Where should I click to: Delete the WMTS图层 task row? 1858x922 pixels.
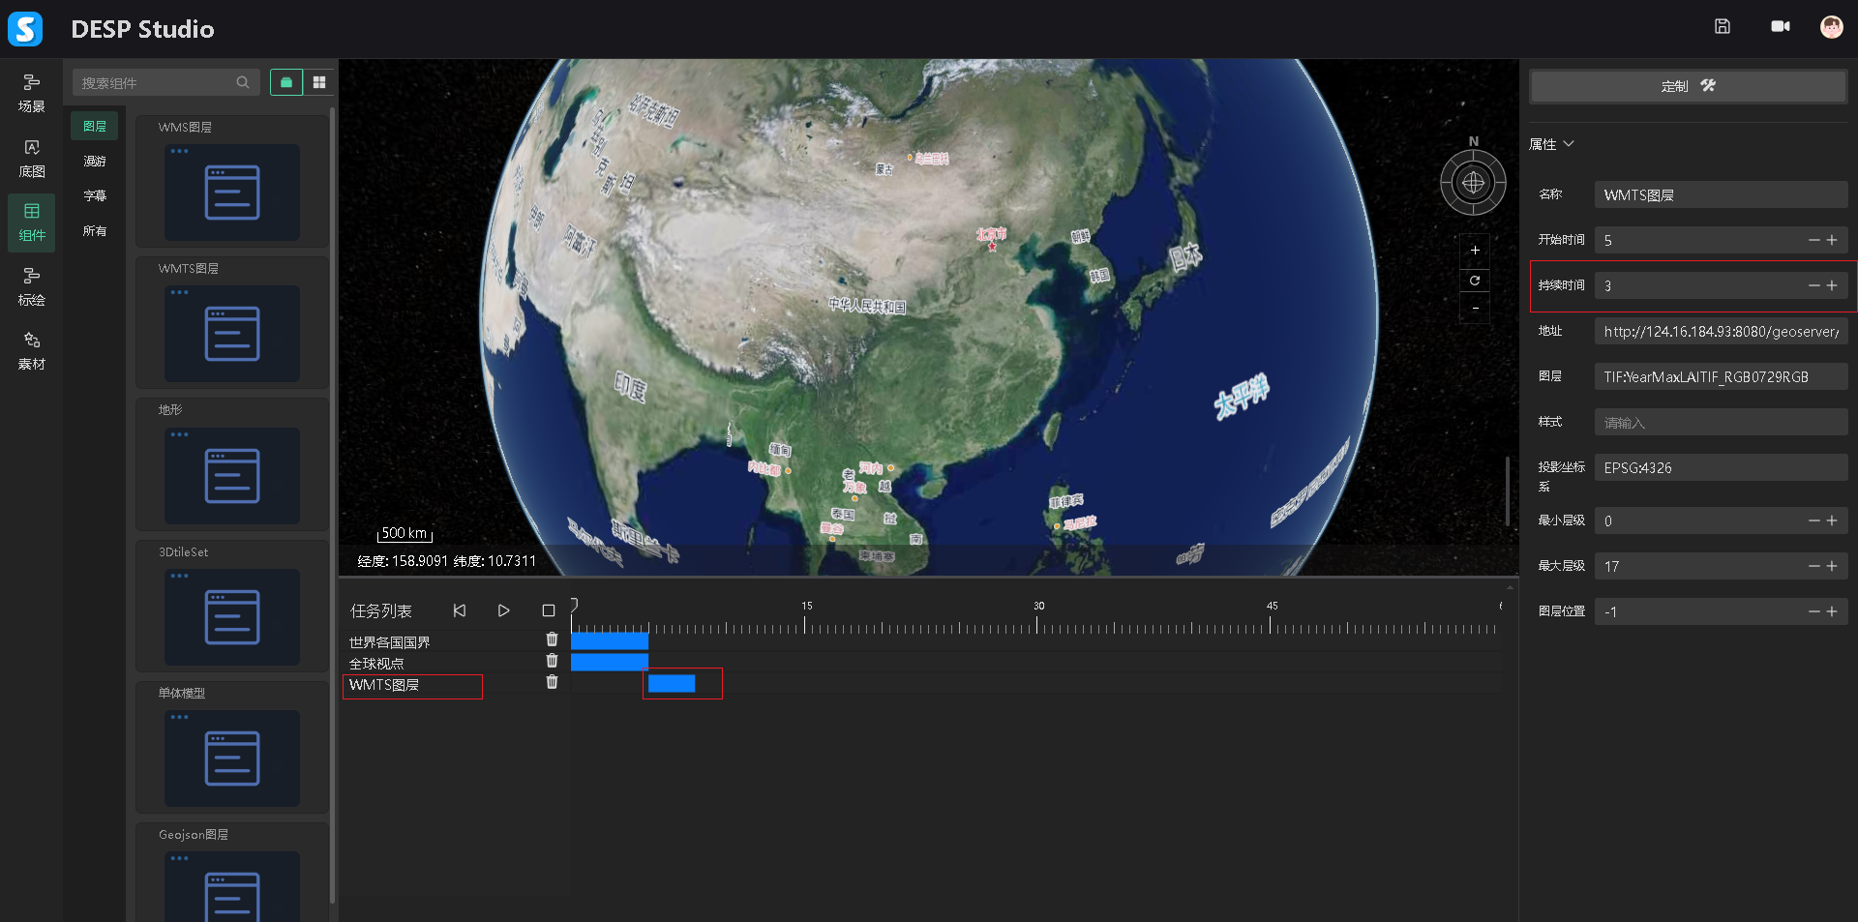(552, 683)
